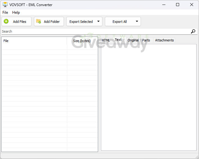Minimize the EML Converter window
The width and height of the screenshot is (199, 159).
pyautogui.click(x=164, y=5)
